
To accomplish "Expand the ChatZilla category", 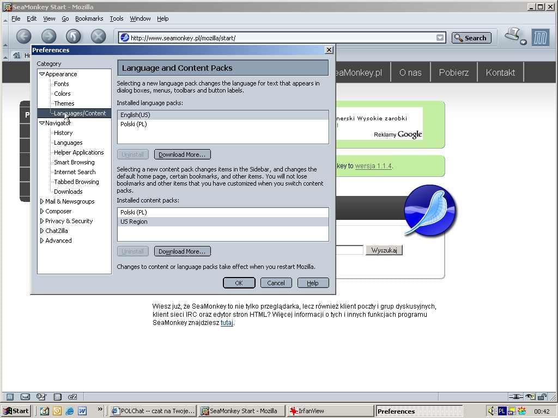I will 42,231.
